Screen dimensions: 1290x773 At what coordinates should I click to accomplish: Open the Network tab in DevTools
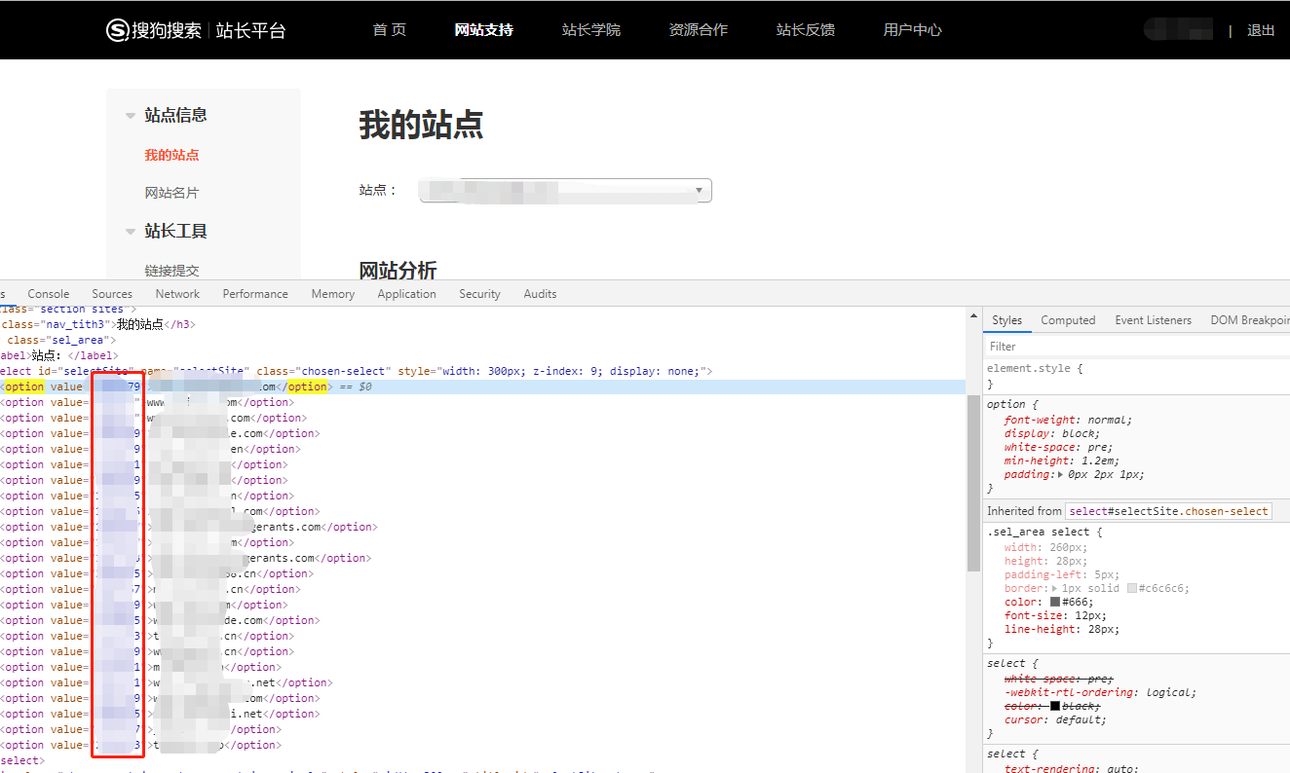point(177,294)
